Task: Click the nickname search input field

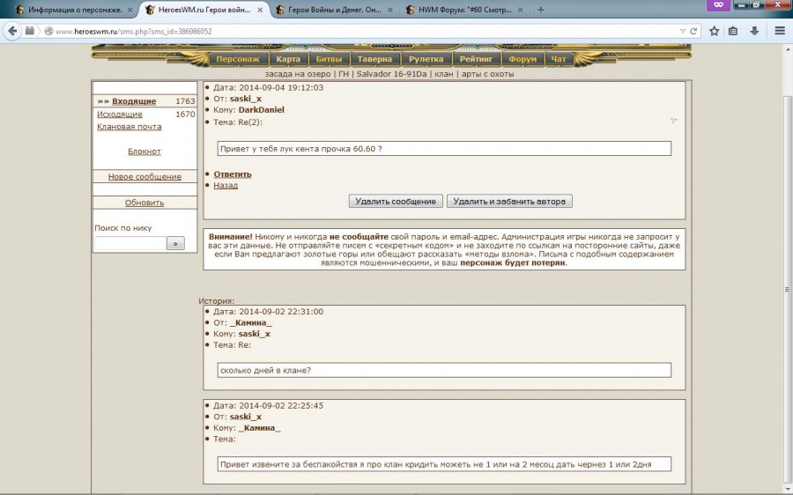Action: (130, 243)
